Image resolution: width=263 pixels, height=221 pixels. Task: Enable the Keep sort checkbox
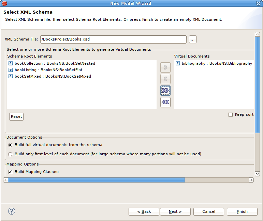231,115
